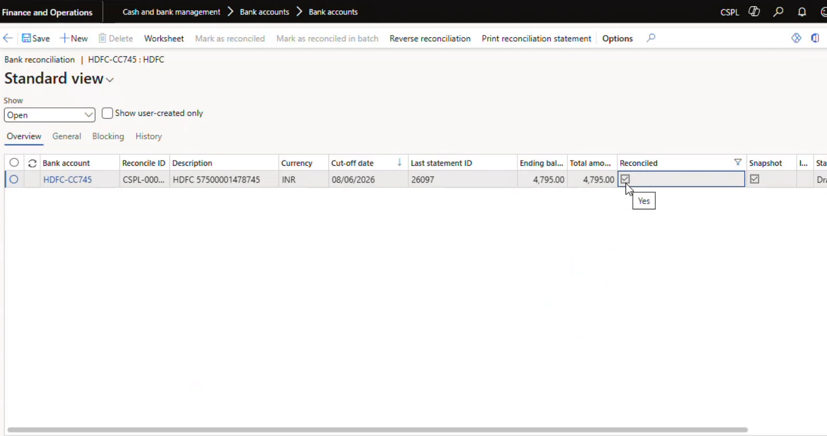Click the Last statement ID cell 26097
The height and width of the screenshot is (436, 827).
pyautogui.click(x=462, y=180)
